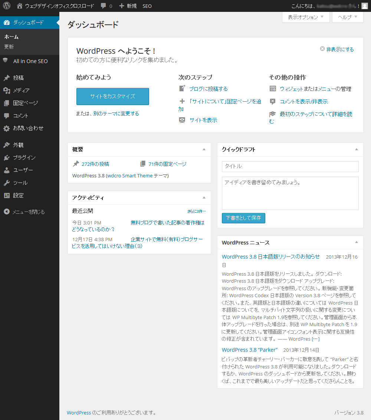
Task: Select SEO in the admin bar
Action: click(x=147, y=6)
